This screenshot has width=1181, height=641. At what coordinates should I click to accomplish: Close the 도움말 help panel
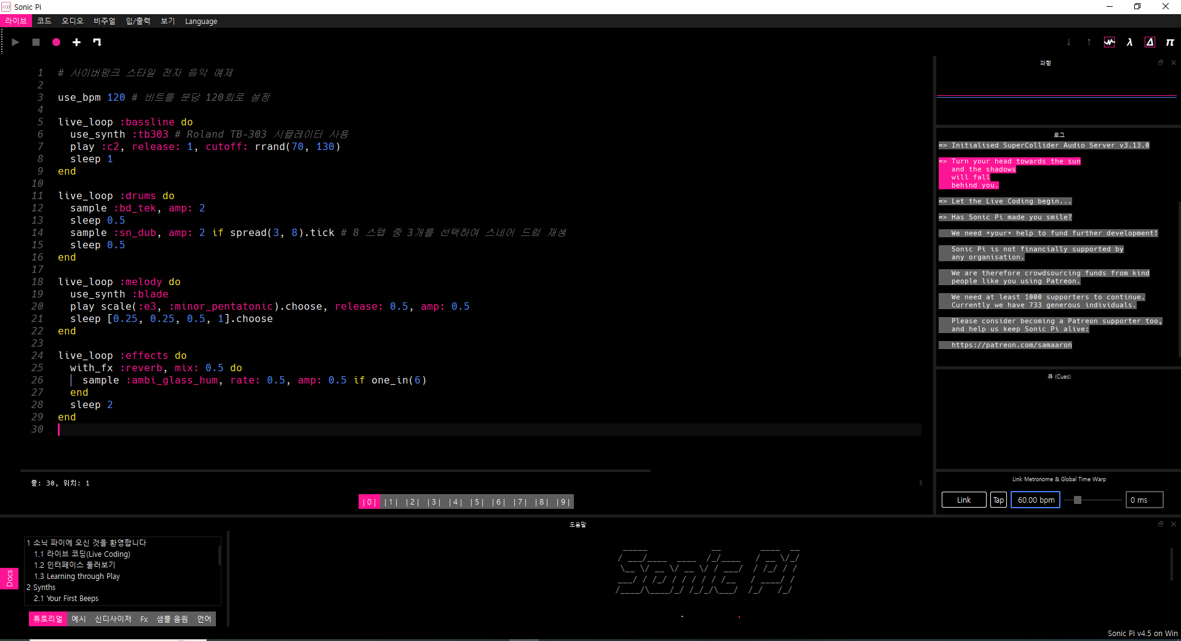click(1173, 524)
